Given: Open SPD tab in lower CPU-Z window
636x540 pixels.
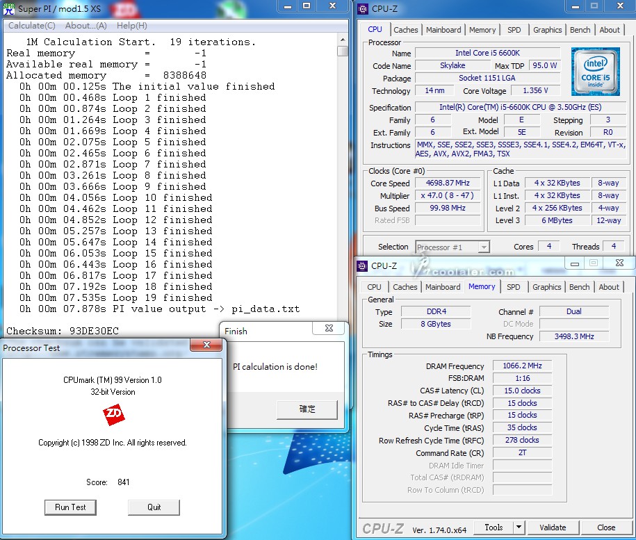Looking at the screenshot, I should 513,287.
